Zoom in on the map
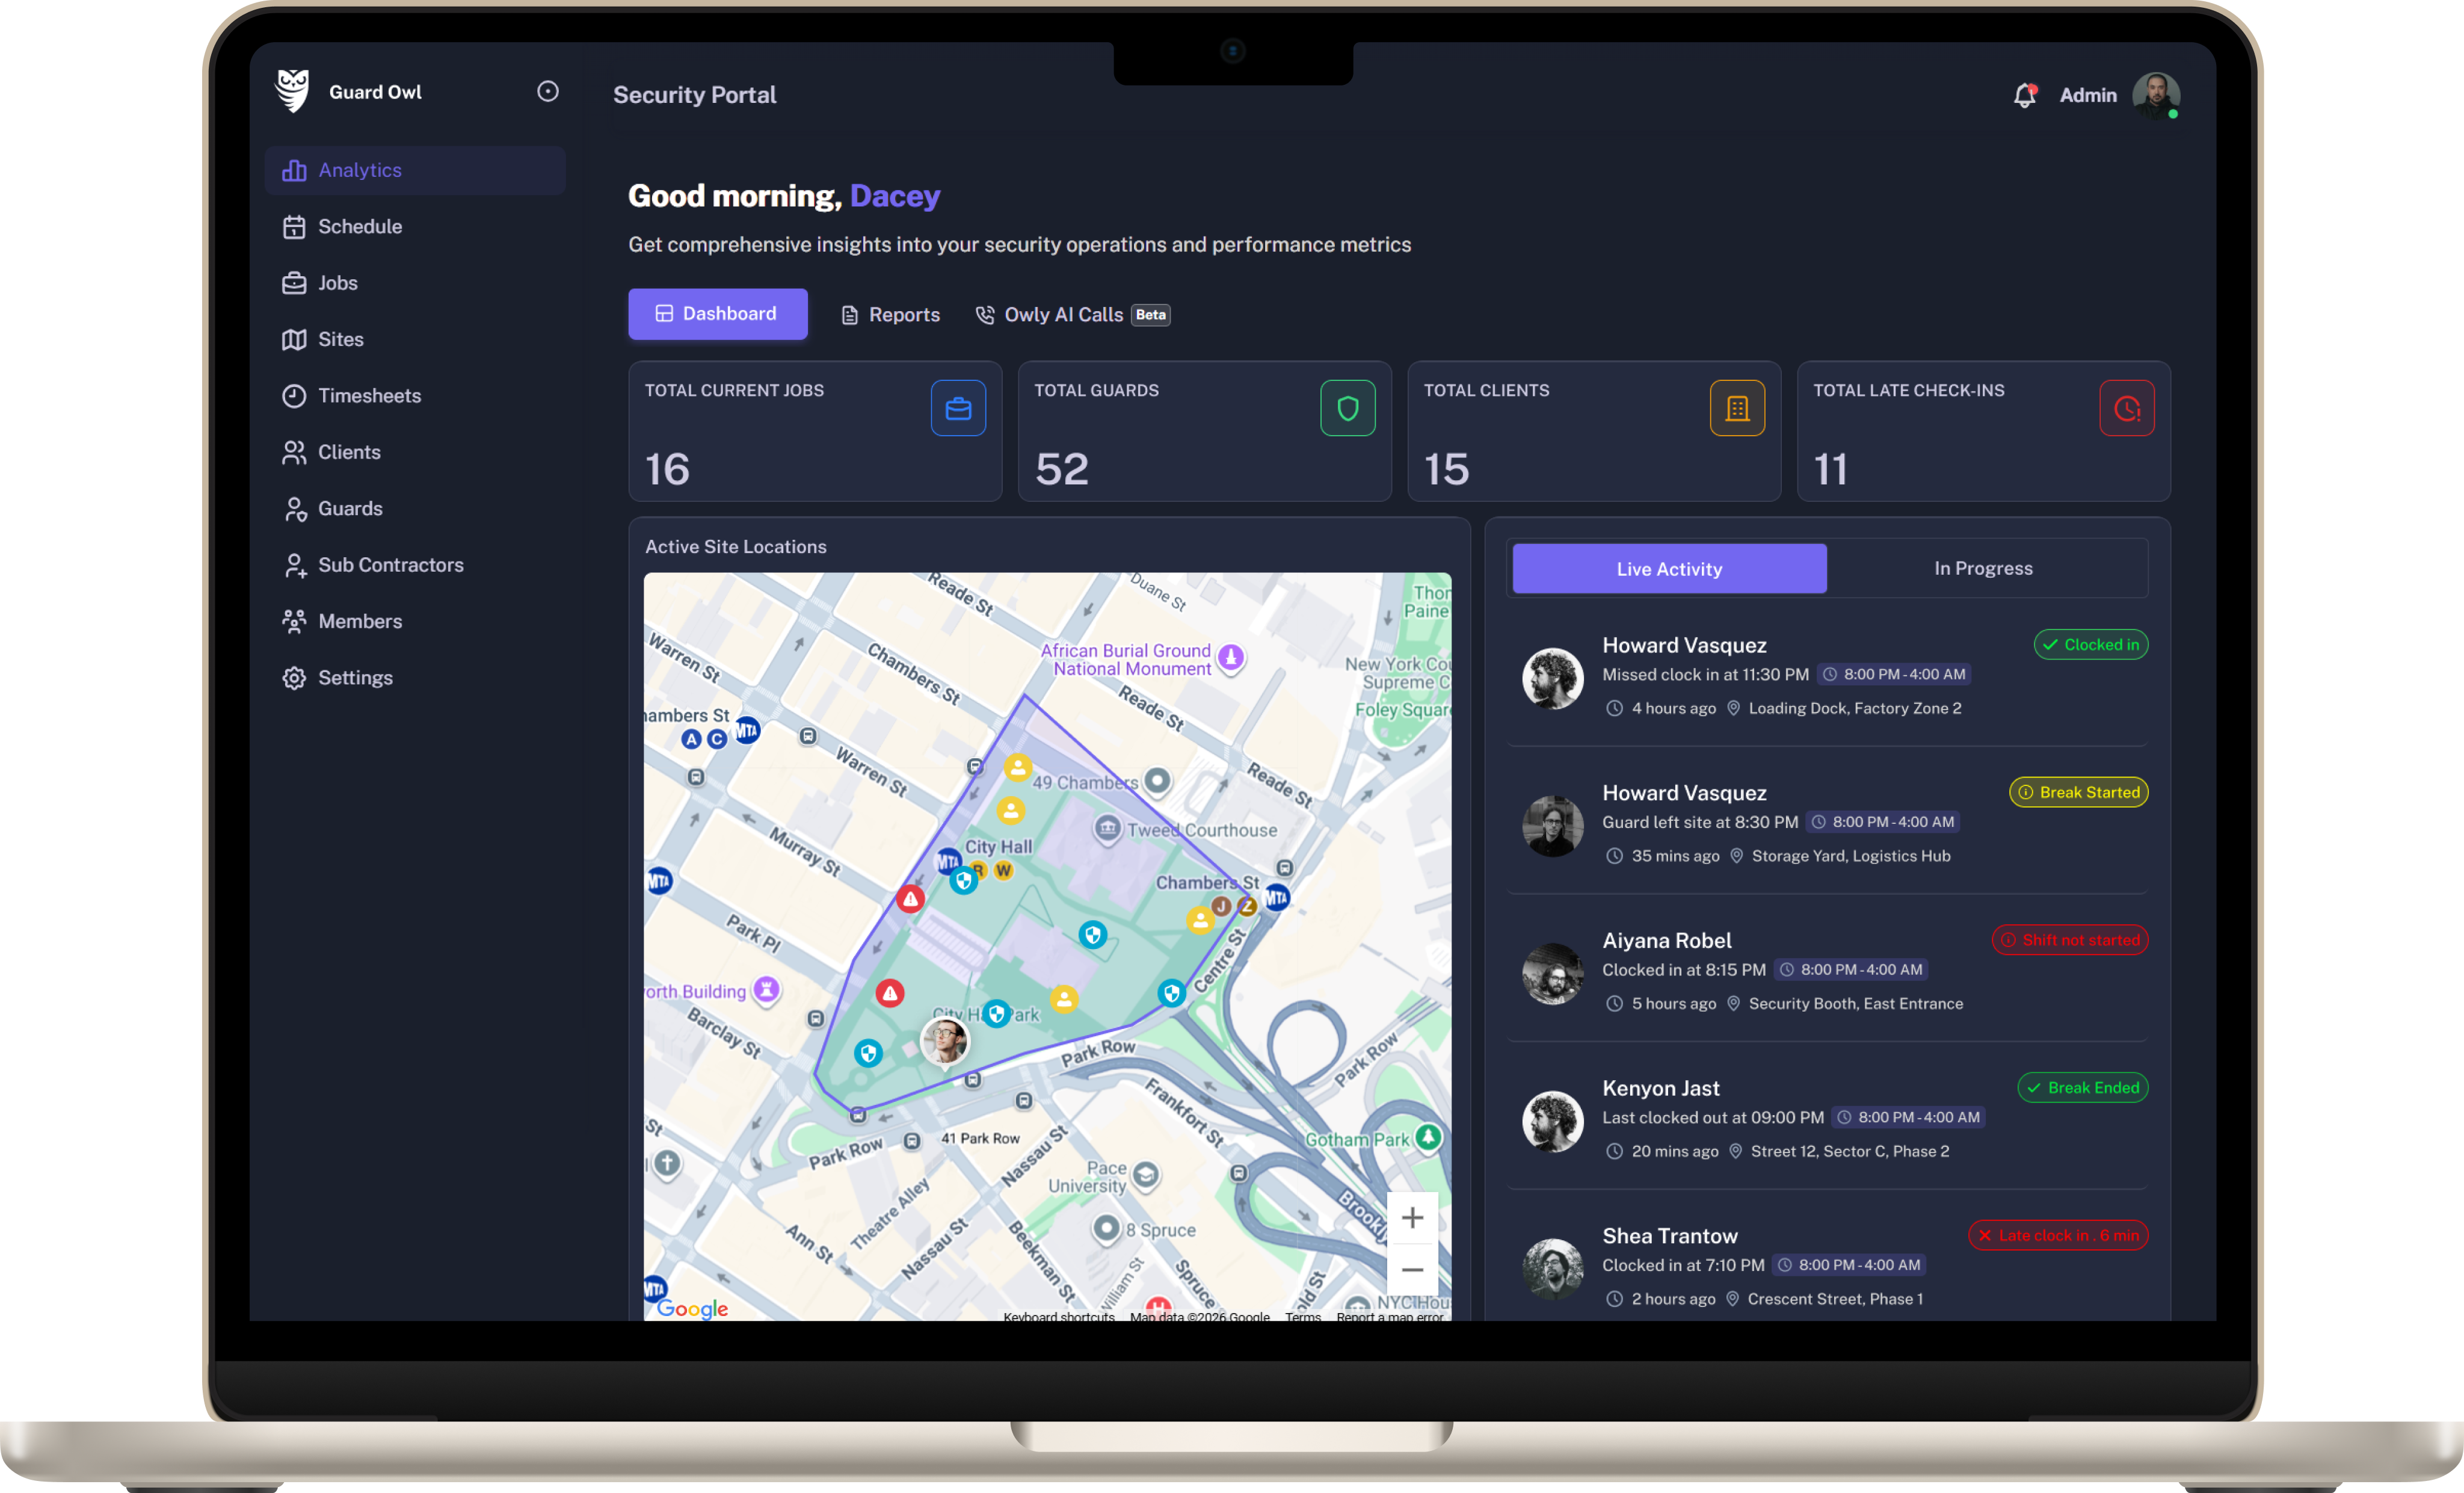 [1411, 1217]
